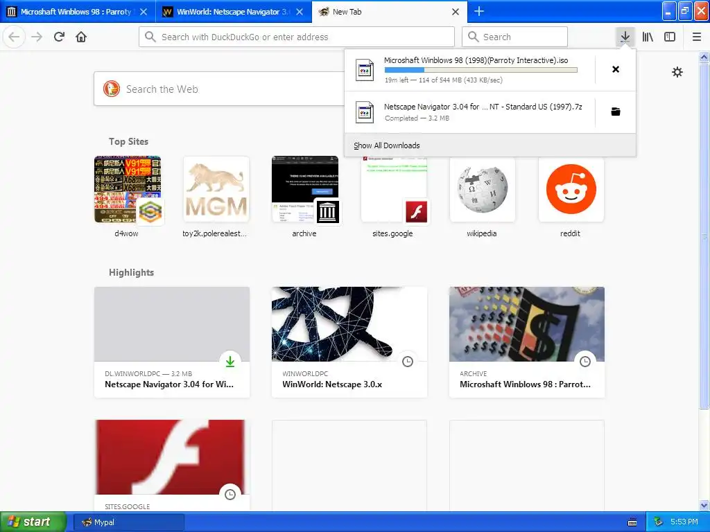
Task: Go back using the Back arrow button
Action: click(x=14, y=37)
